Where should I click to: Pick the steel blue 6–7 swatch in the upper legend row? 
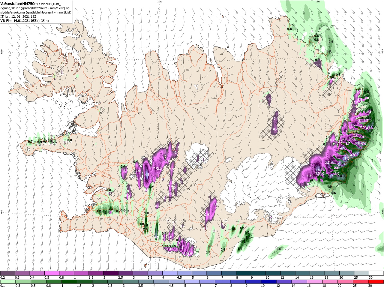click(214, 273)
